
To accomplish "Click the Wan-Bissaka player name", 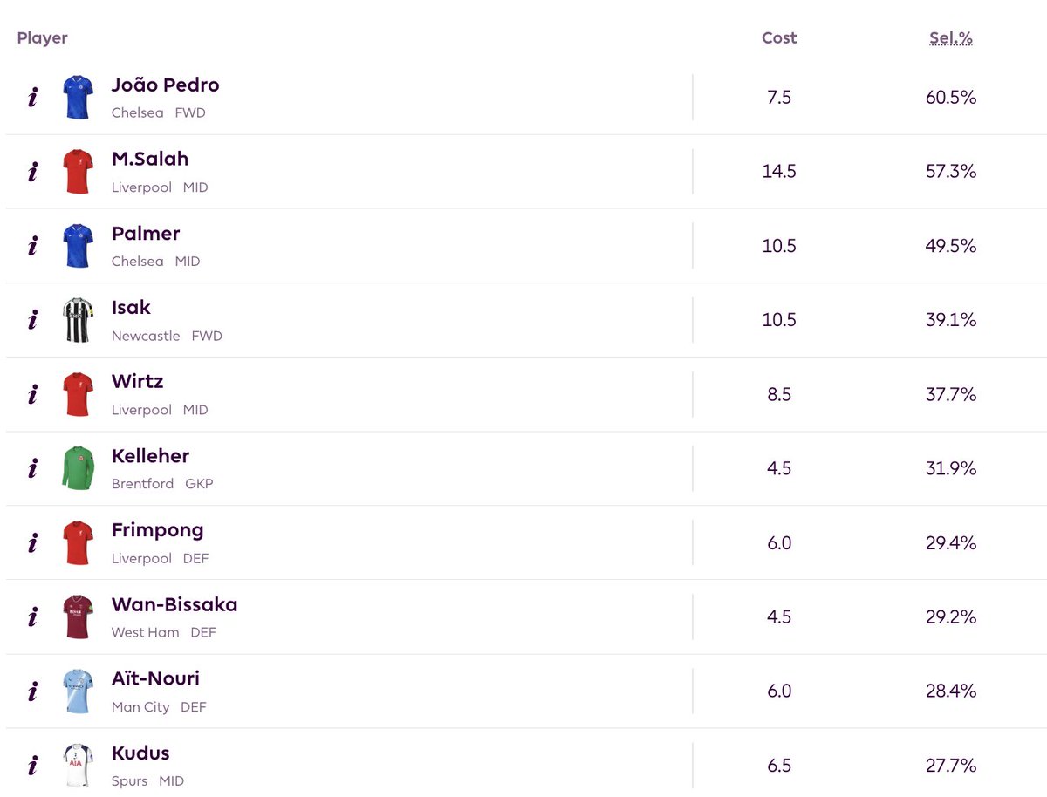I will point(174,604).
